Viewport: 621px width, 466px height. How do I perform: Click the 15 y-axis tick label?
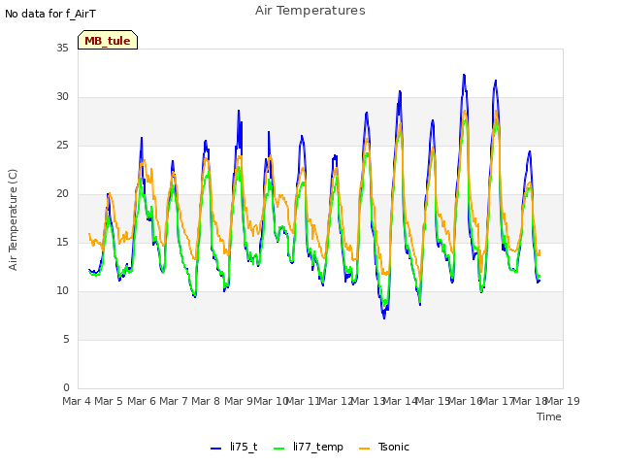pos(62,242)
